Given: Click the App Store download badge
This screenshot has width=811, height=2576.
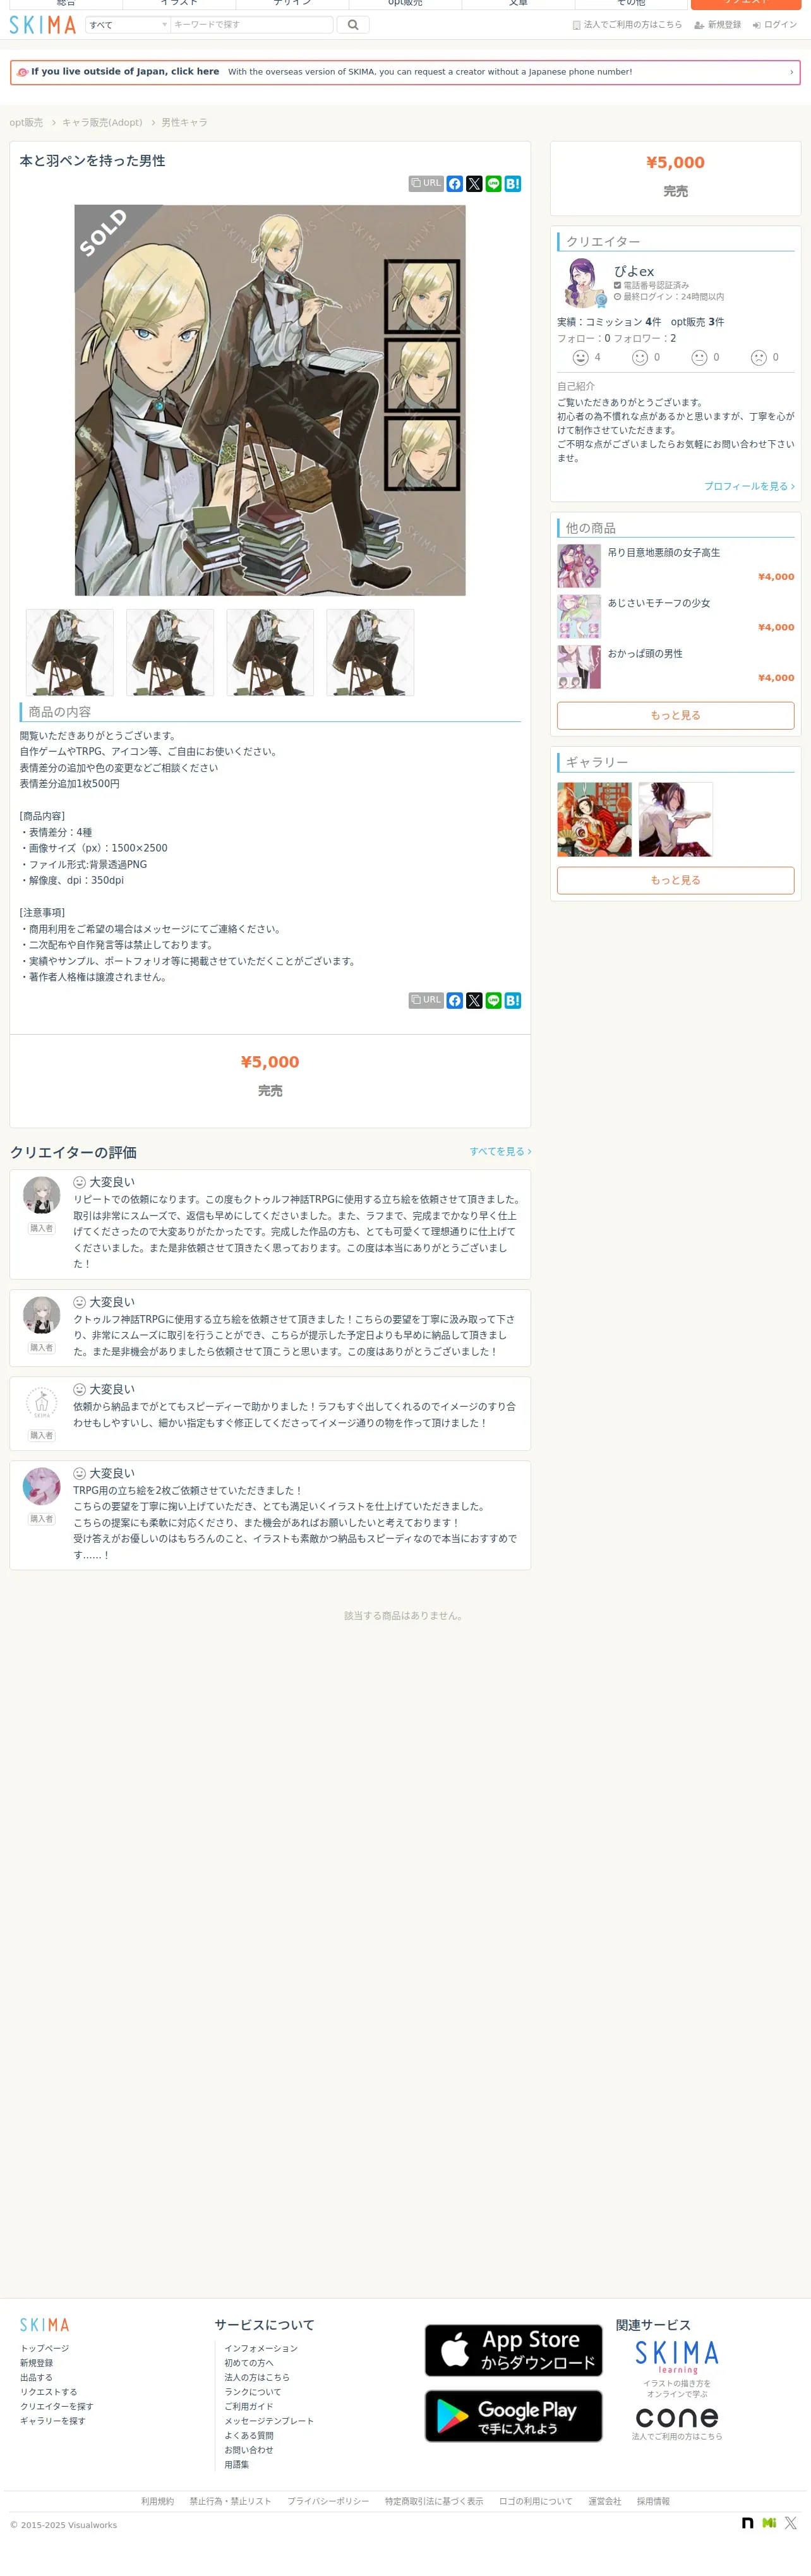Looking at the screenshot, I should [x=514, y=2350].
